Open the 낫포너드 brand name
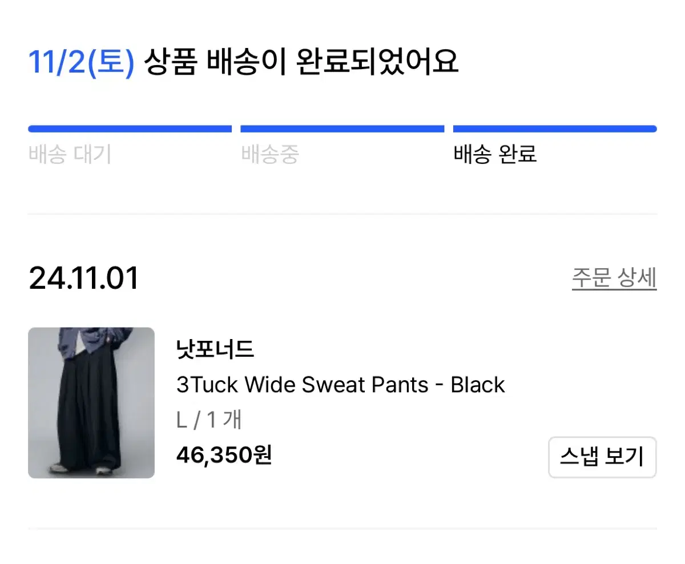685x564 pixels. (x=215, y=349)
